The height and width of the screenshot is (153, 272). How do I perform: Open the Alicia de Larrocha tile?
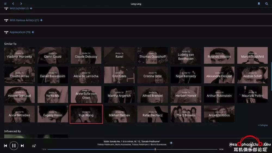point(86,75)
